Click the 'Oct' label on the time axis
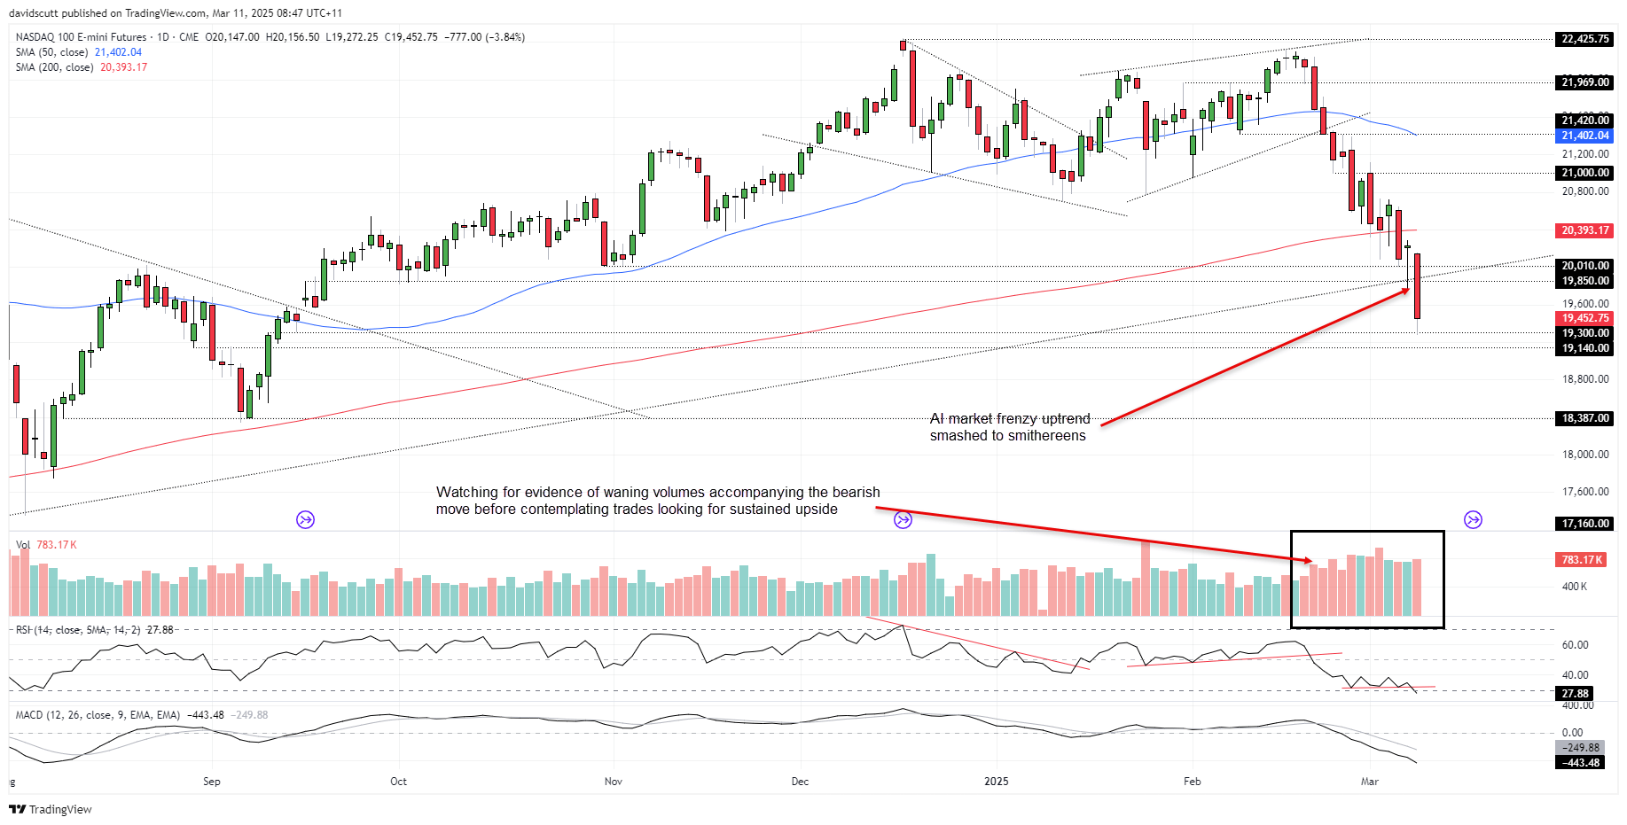Image resolution: width=1627 pixels, height=825 pixels. [x=399, y=782]
